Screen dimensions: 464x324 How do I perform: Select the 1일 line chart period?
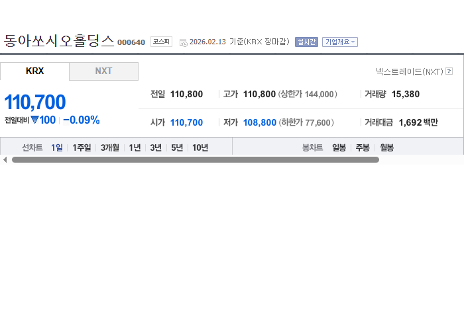coord(57,147)
